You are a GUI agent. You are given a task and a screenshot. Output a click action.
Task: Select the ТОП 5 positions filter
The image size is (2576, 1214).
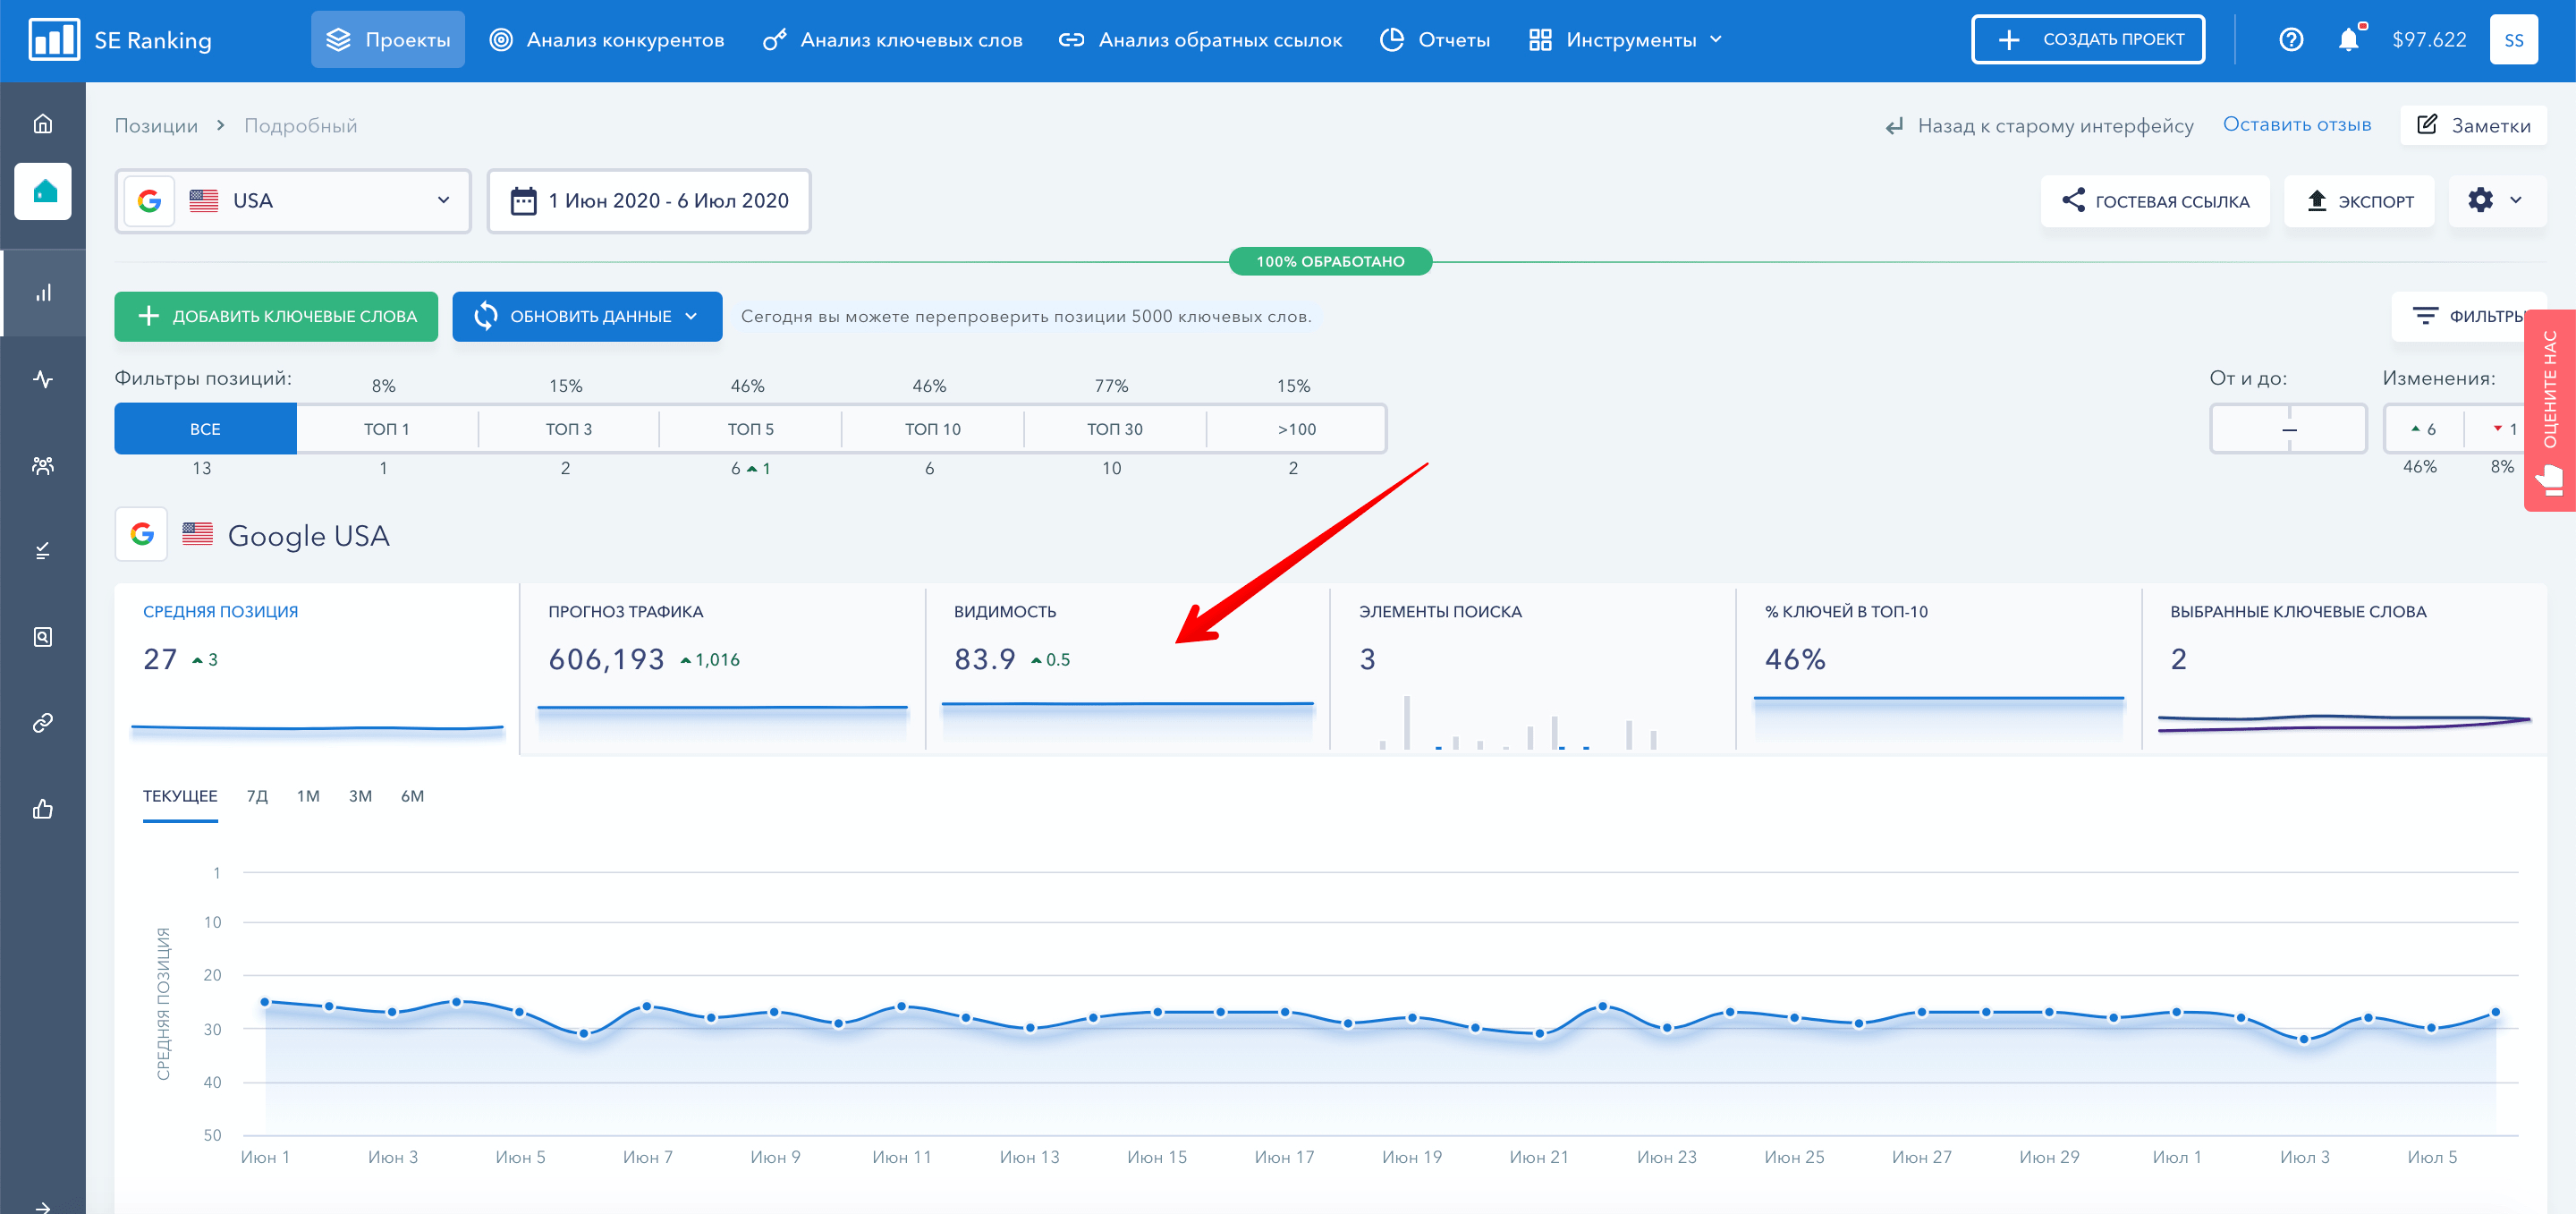pos(751,429)
